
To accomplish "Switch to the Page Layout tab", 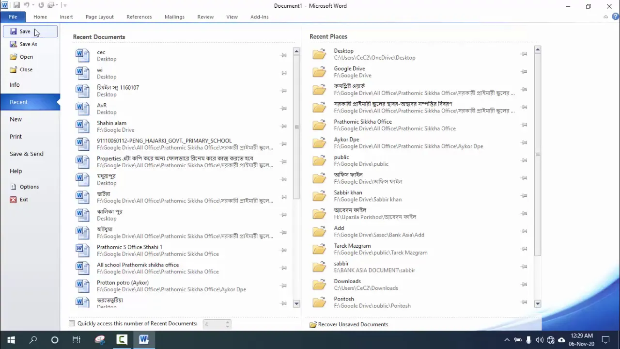I will 100,16.
